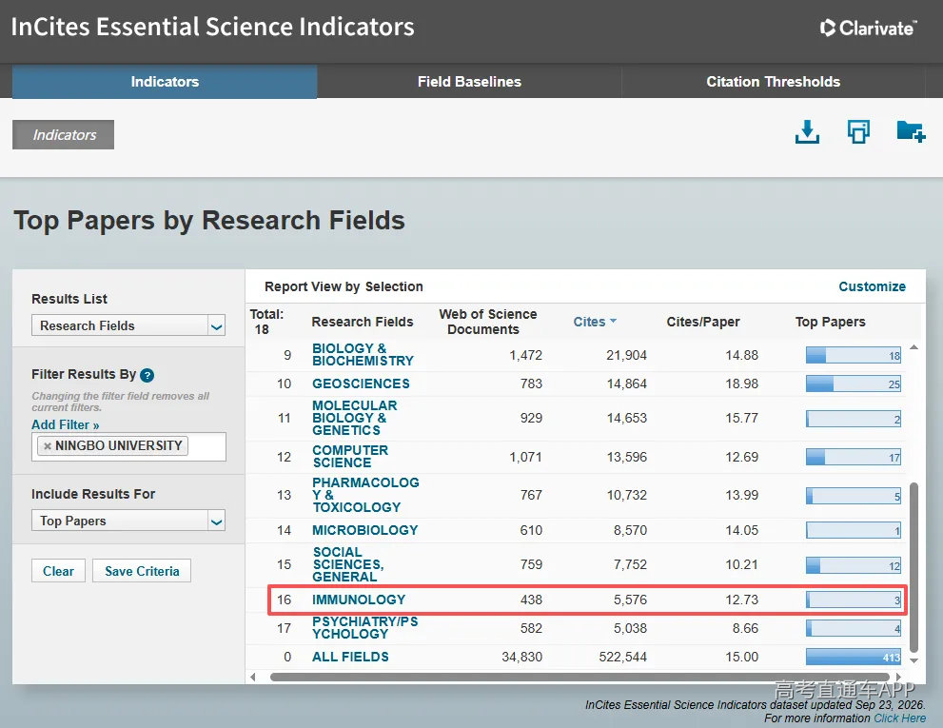Click the horizontal scroll left arrow

click(253, 677)
